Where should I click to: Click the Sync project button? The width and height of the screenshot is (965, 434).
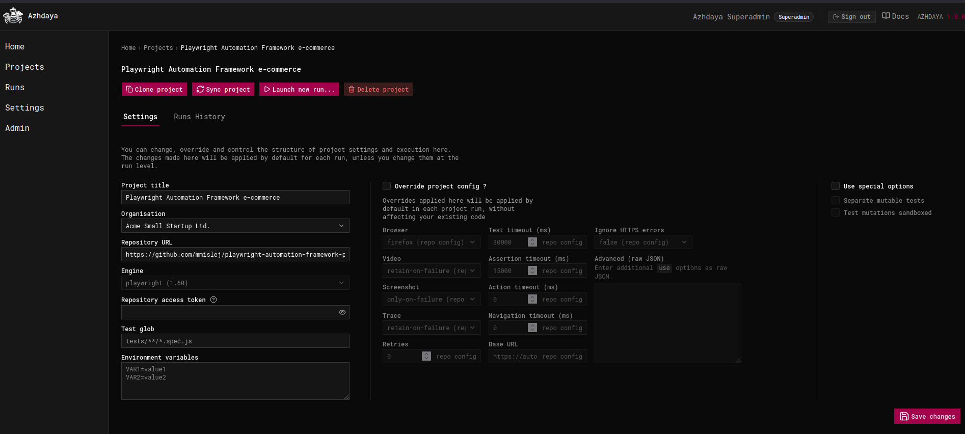(x=223, y=89)
